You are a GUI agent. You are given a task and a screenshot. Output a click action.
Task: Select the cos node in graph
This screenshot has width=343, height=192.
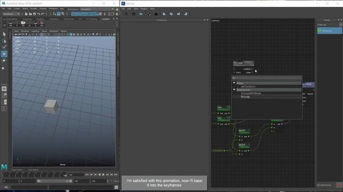223,118
